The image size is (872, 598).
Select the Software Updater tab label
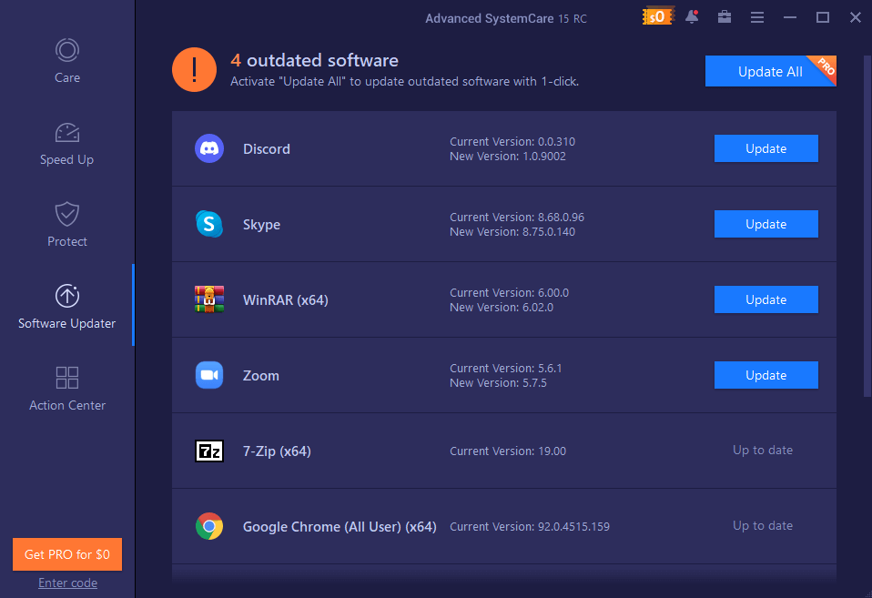66,323
